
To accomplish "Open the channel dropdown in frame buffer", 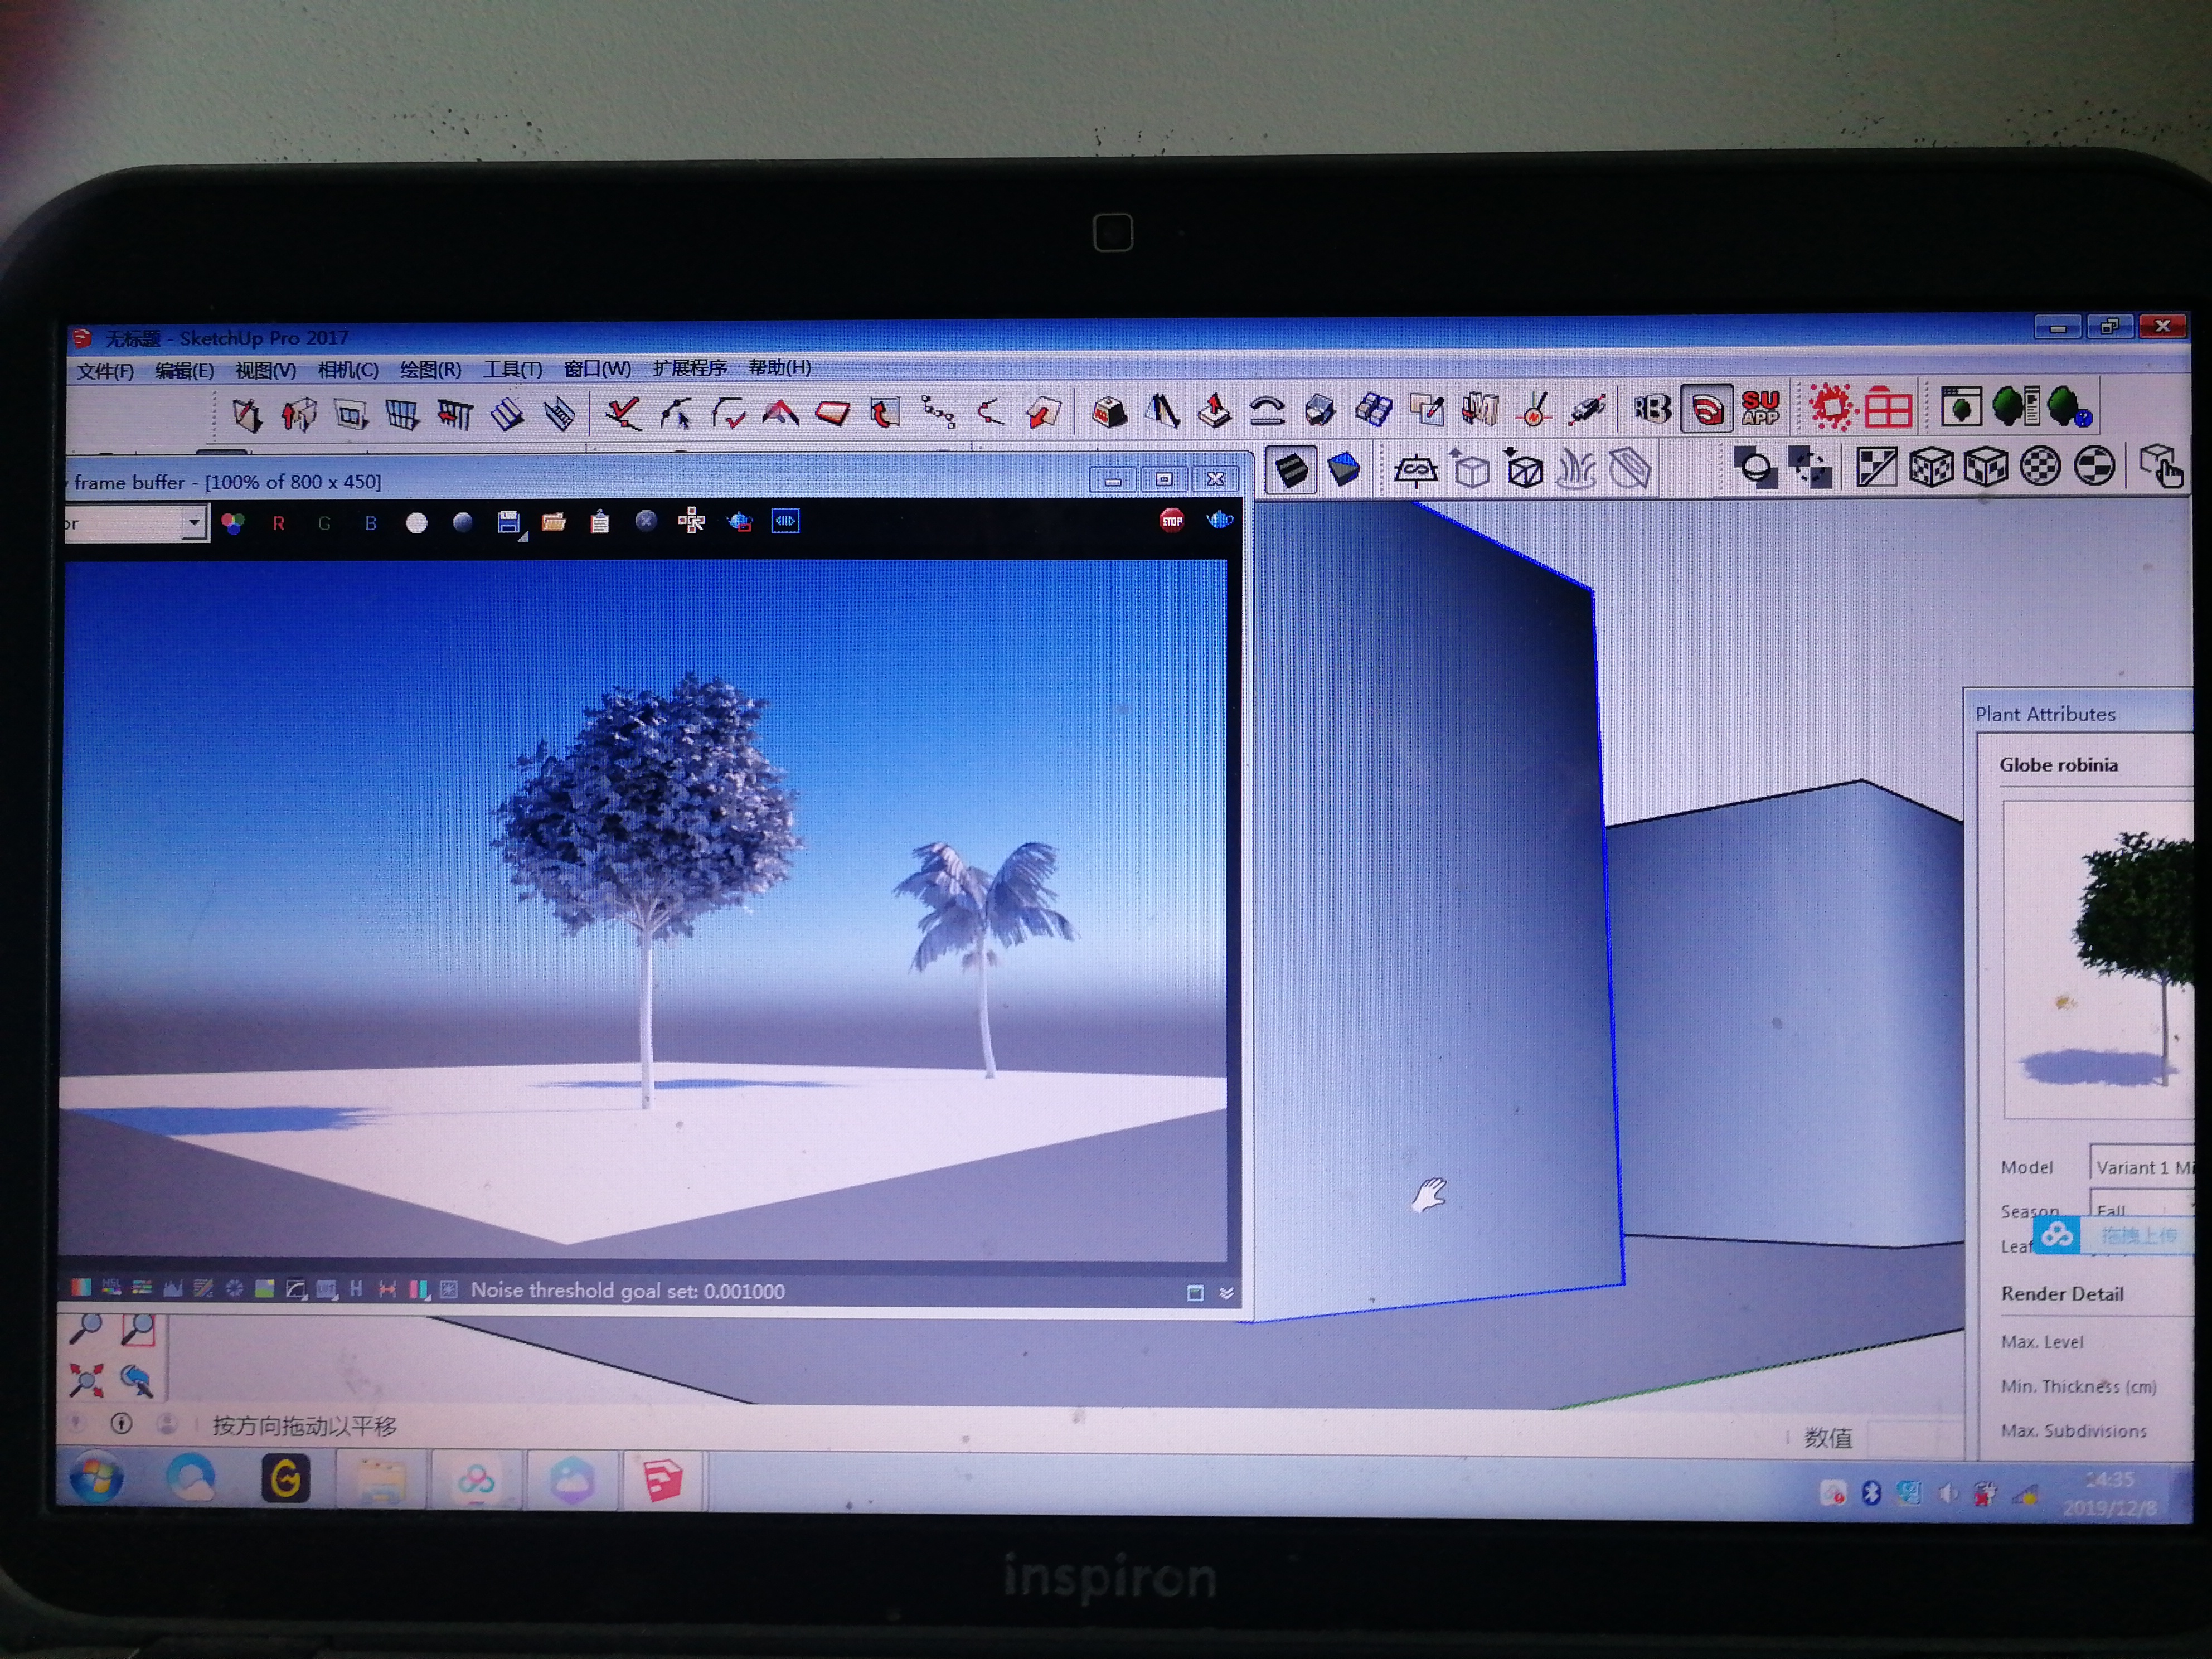I will [194, 523].
